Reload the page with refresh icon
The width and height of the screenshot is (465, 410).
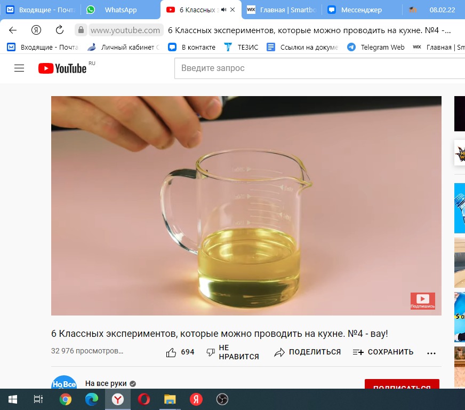[60, 30]
